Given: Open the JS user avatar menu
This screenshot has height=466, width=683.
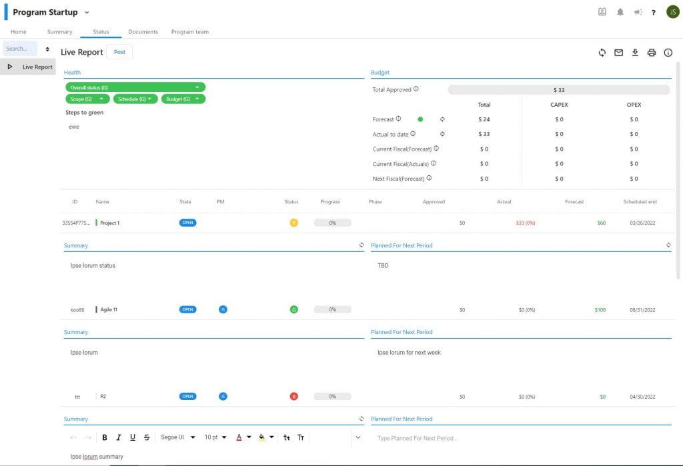Looking at the screenshot, I should (x=673, y=12).
